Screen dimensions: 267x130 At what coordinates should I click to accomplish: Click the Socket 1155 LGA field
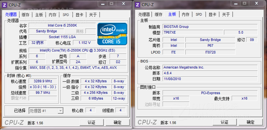coord(62,37)
